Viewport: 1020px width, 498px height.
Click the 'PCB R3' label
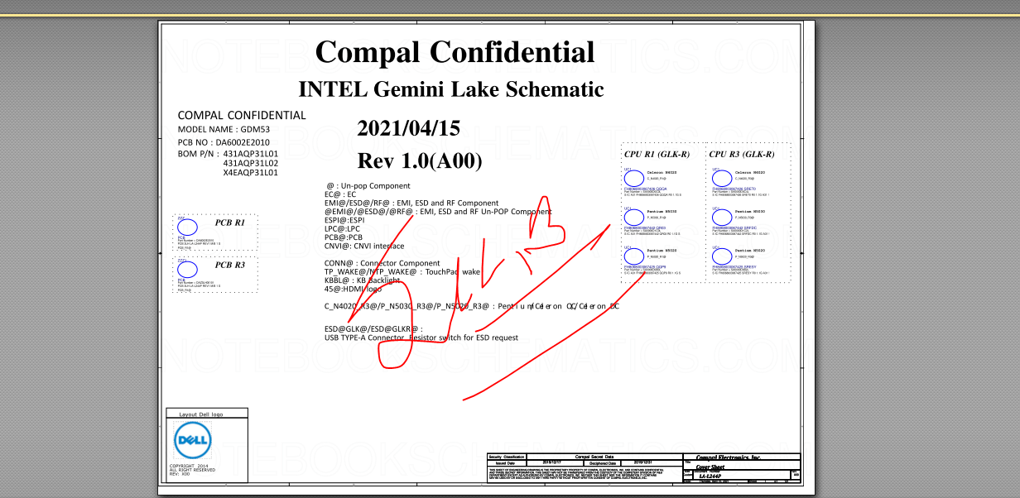tap(230, 266)
